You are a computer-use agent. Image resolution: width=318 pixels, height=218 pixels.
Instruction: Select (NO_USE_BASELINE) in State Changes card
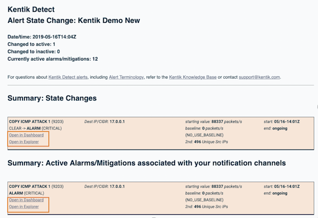click(x=204, y=135)
